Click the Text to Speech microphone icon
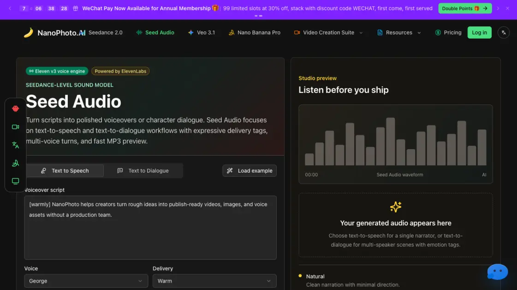Screen dimensions: 517x290 (x=43, y=170)
